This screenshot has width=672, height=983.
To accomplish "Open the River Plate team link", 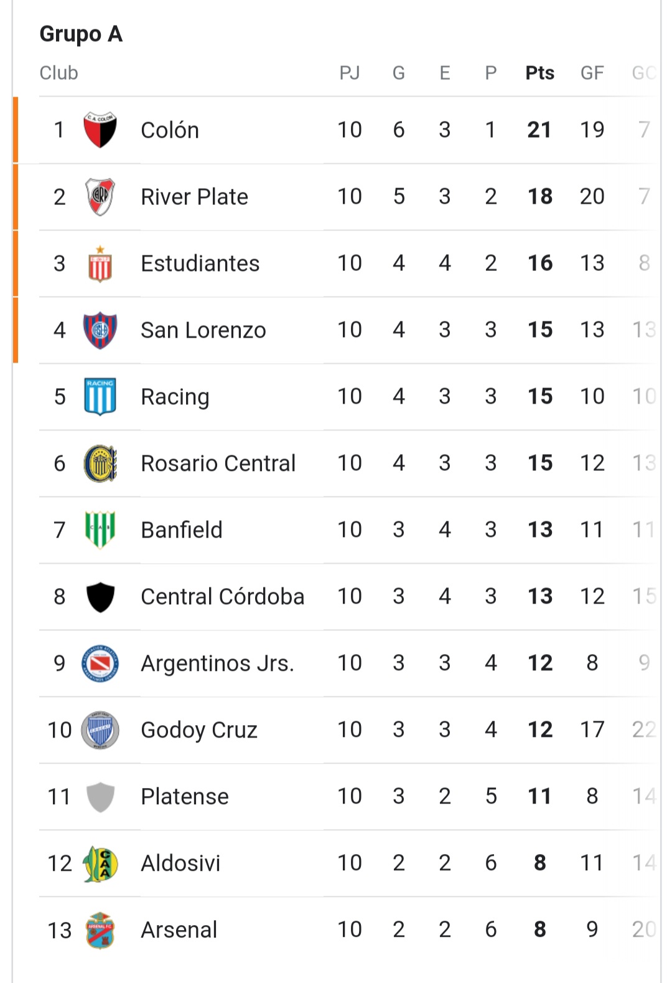I will tap(194, 197).
